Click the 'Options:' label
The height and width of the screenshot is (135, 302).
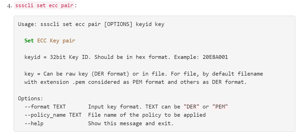[30, 98]
